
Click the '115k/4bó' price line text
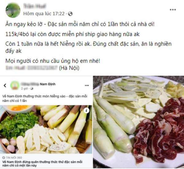tap(72, 34)
